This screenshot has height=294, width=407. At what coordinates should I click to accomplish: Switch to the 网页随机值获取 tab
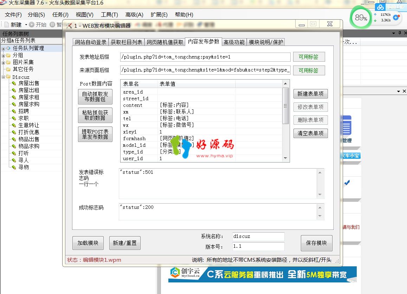click(165, 42)
